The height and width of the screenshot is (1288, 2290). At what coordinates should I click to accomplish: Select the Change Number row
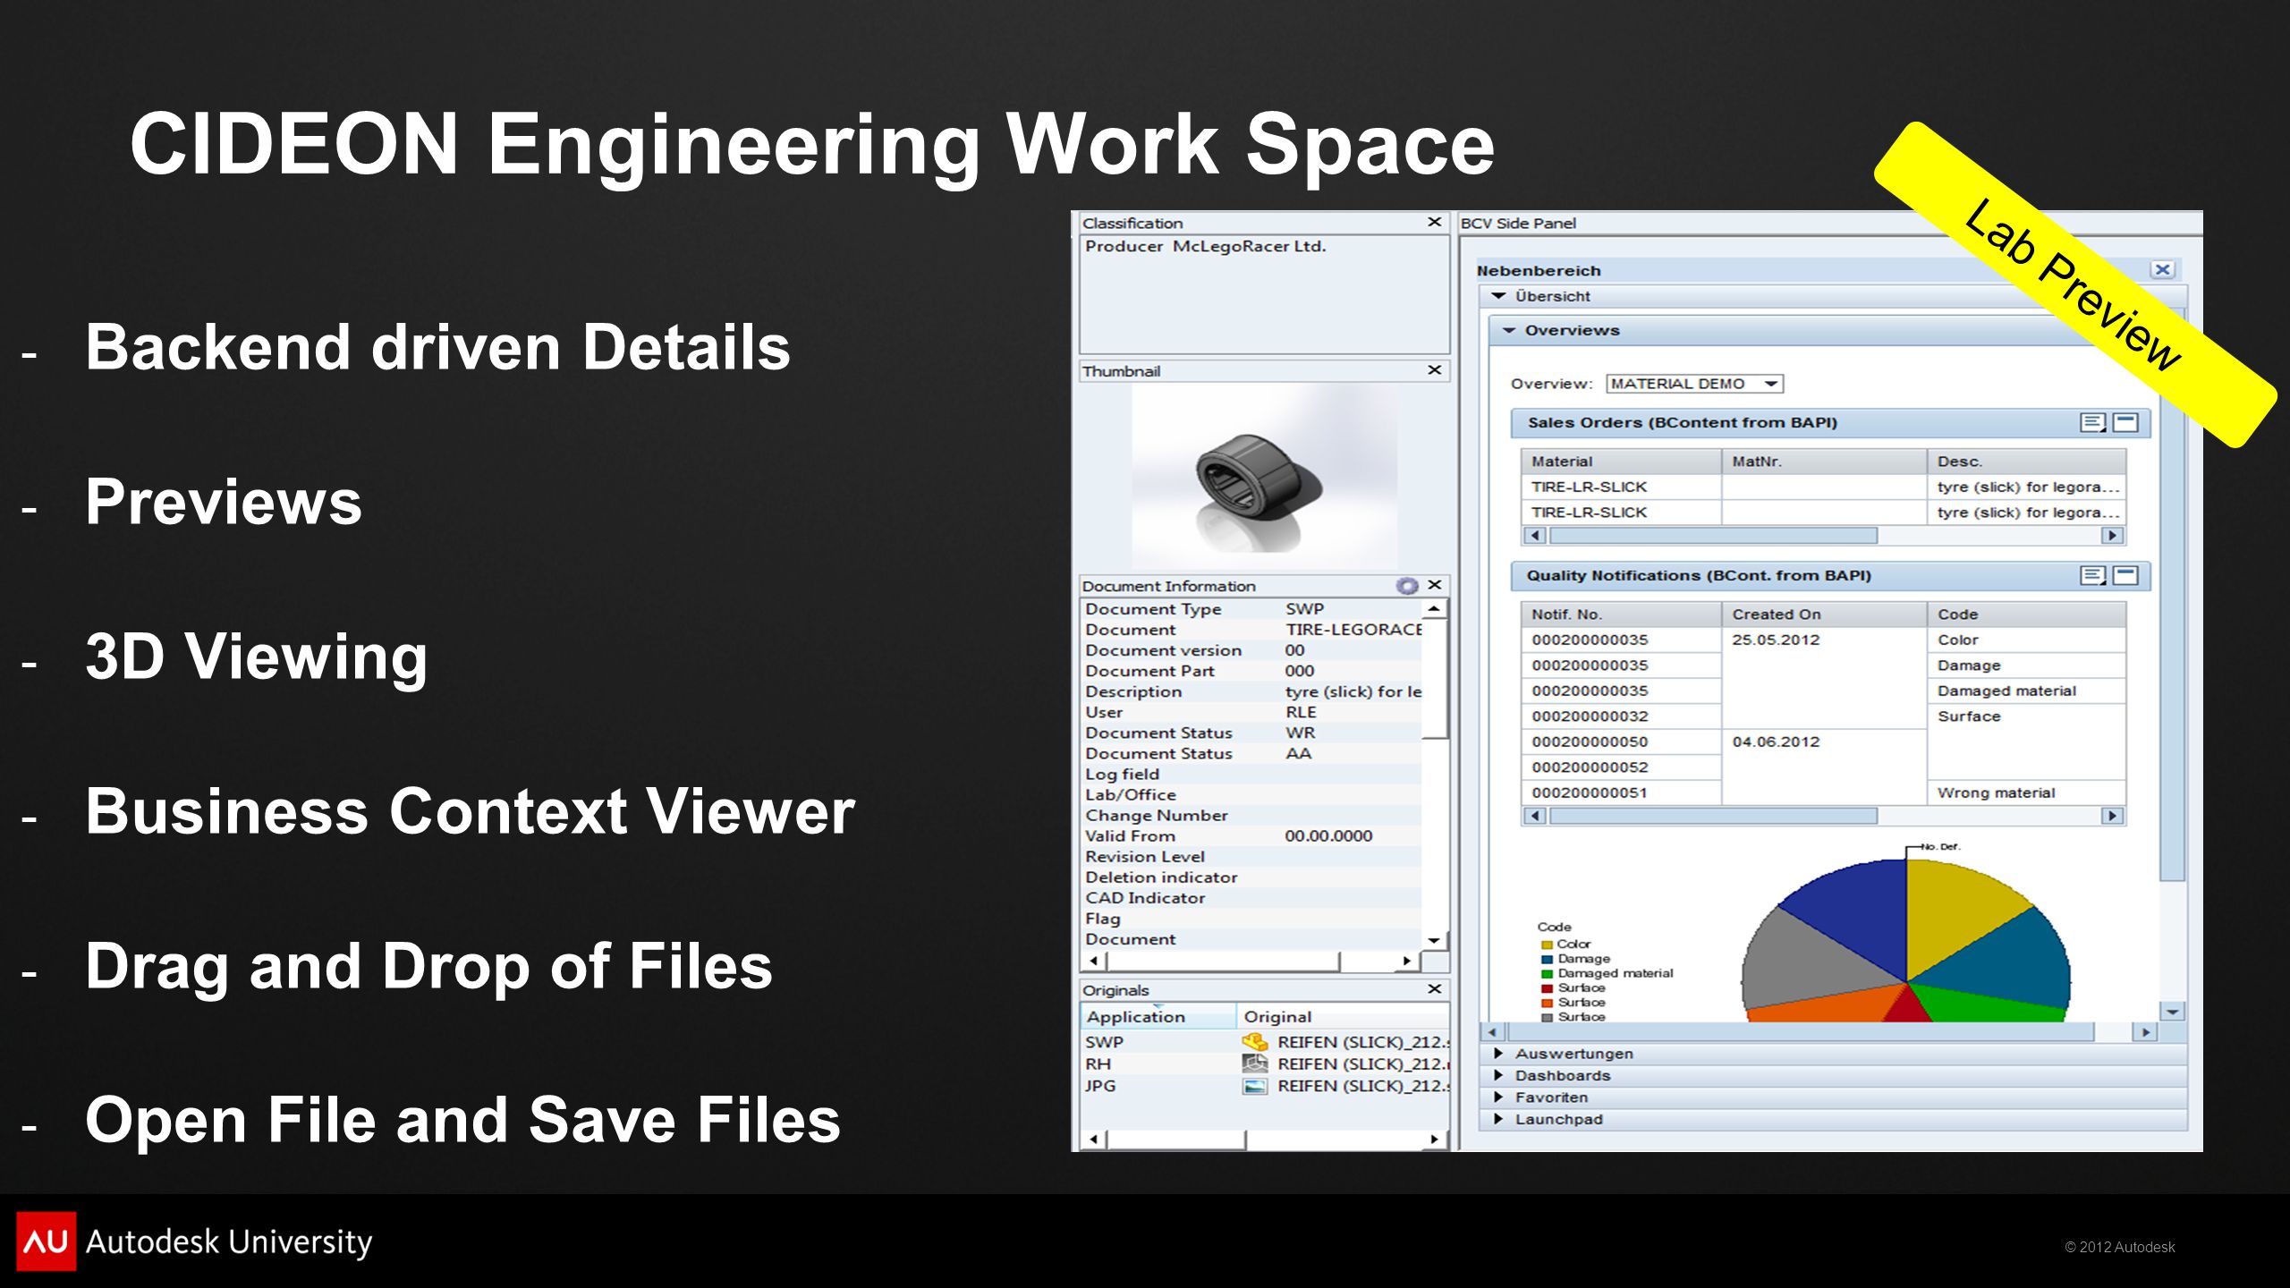coord(1251,816)
